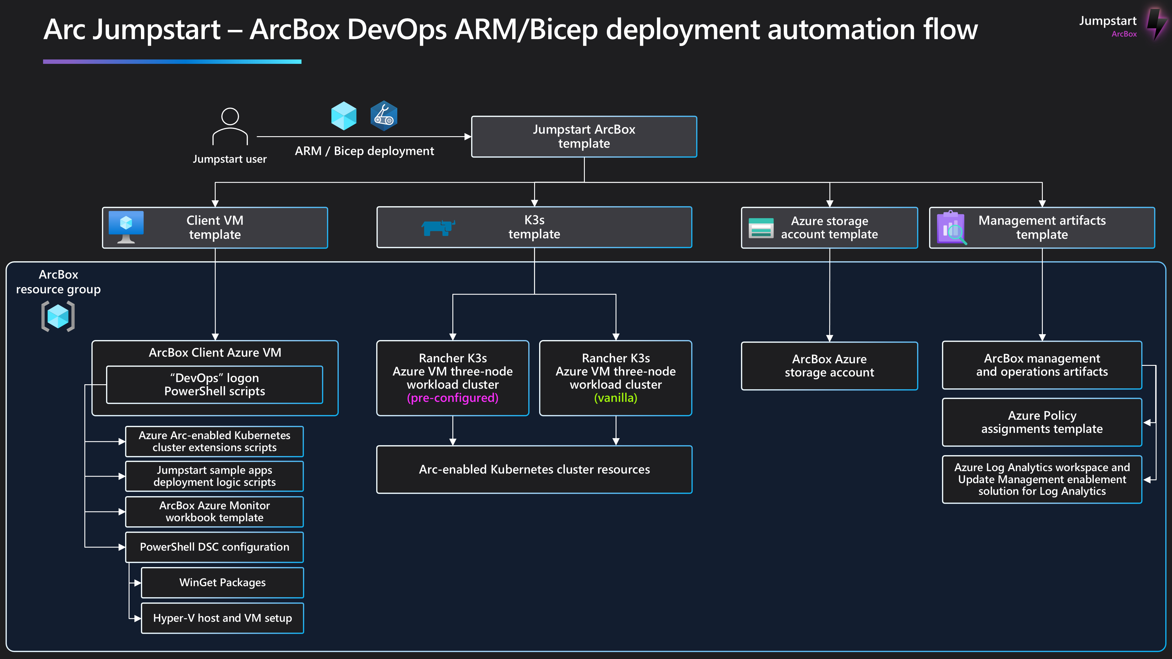This screenshot has width=1172, height=659.
Task: Click the Management artifacts template label
Action: pyautogui.click(x=1042, y=227)
